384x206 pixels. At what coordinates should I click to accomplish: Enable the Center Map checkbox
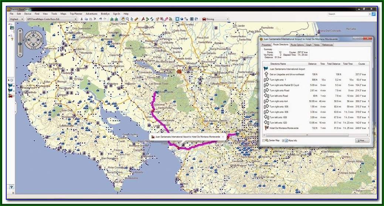pos(264,140)
